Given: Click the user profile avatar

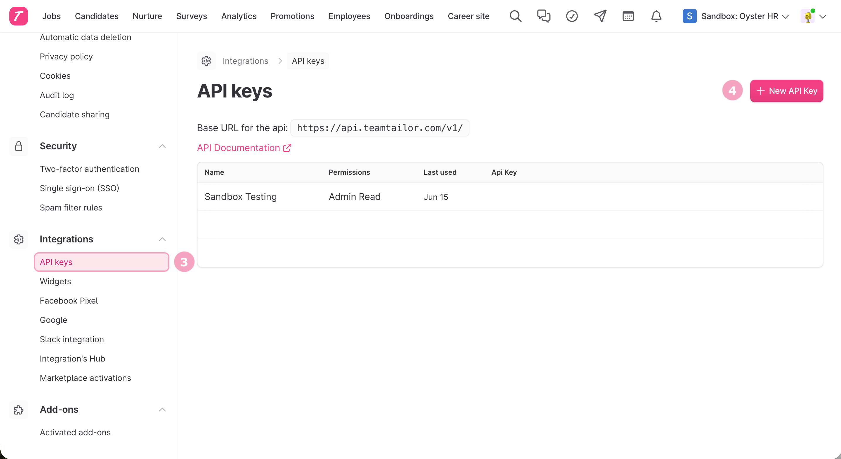Looking at the screenshot, I should [x=808, y=16].
